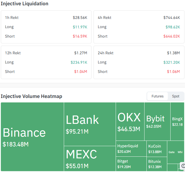185x172 pixels.
Task: Click the 1h Rekt total $28.56K
Action: click(x=80, y=18)
